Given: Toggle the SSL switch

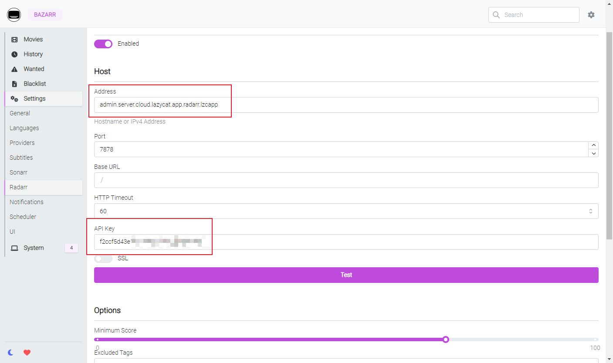Looking at the screenshot, I should click(x=103, y=258).
